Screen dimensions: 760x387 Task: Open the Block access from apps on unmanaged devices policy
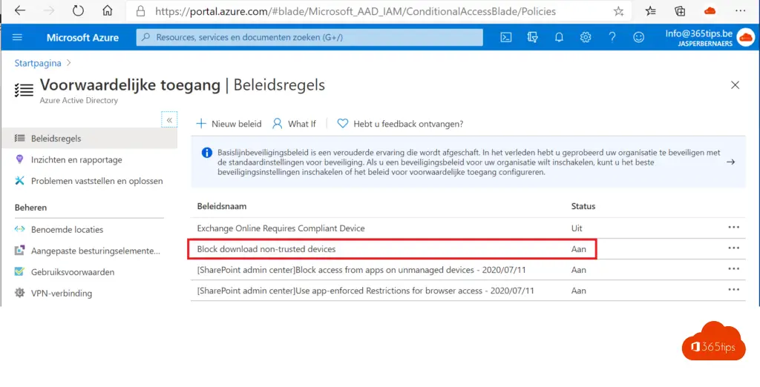pos(361,271)
